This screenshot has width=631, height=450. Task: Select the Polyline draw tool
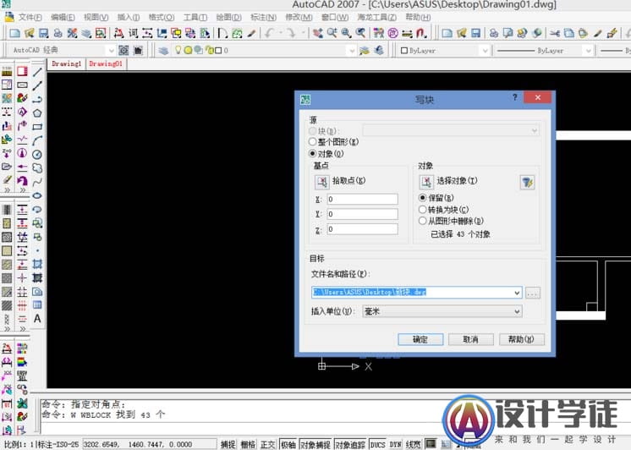pos(37,100)
